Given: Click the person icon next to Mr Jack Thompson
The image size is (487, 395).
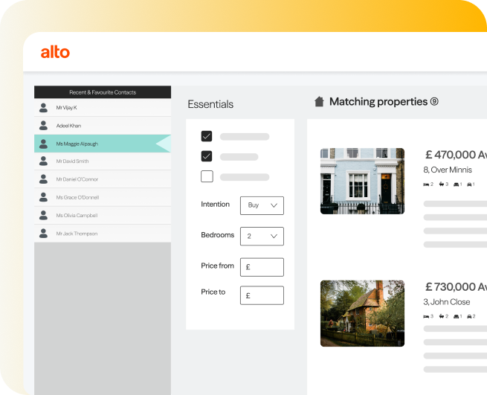Looking at the screenshot, I should pos(43,234).
